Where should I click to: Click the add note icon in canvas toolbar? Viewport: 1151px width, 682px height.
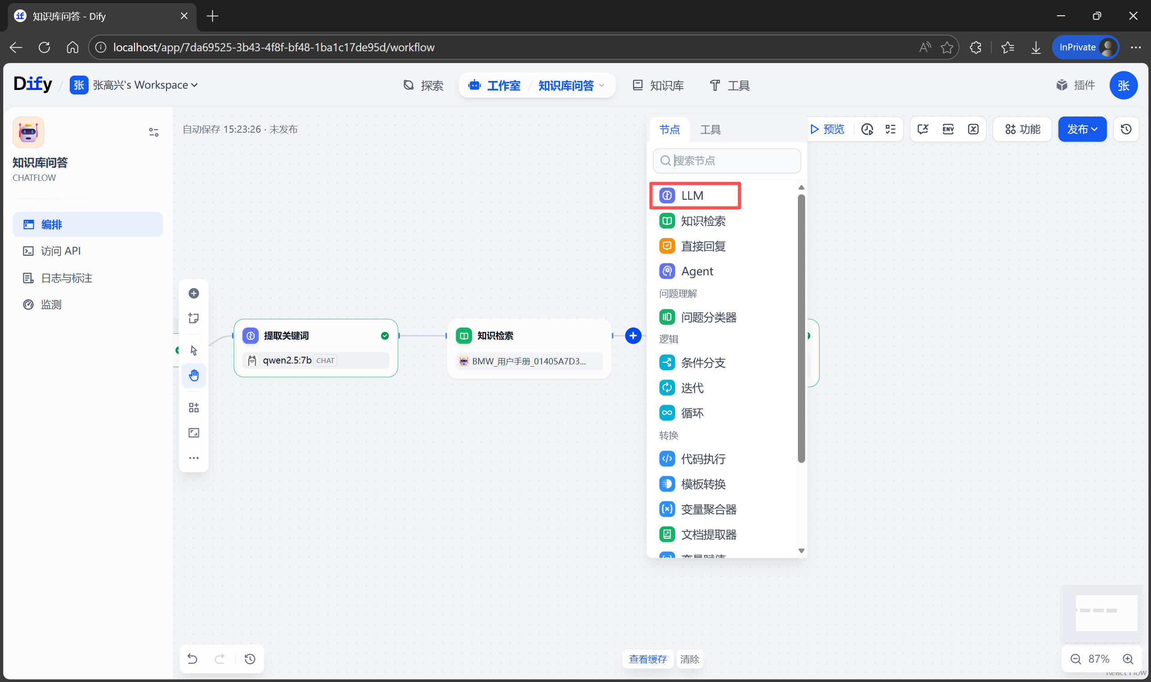pos(193,318)
